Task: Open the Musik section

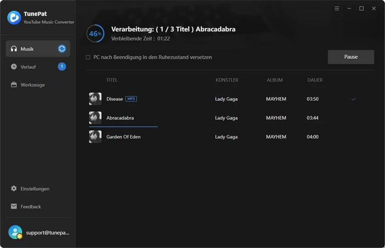Action: point(38,48)
